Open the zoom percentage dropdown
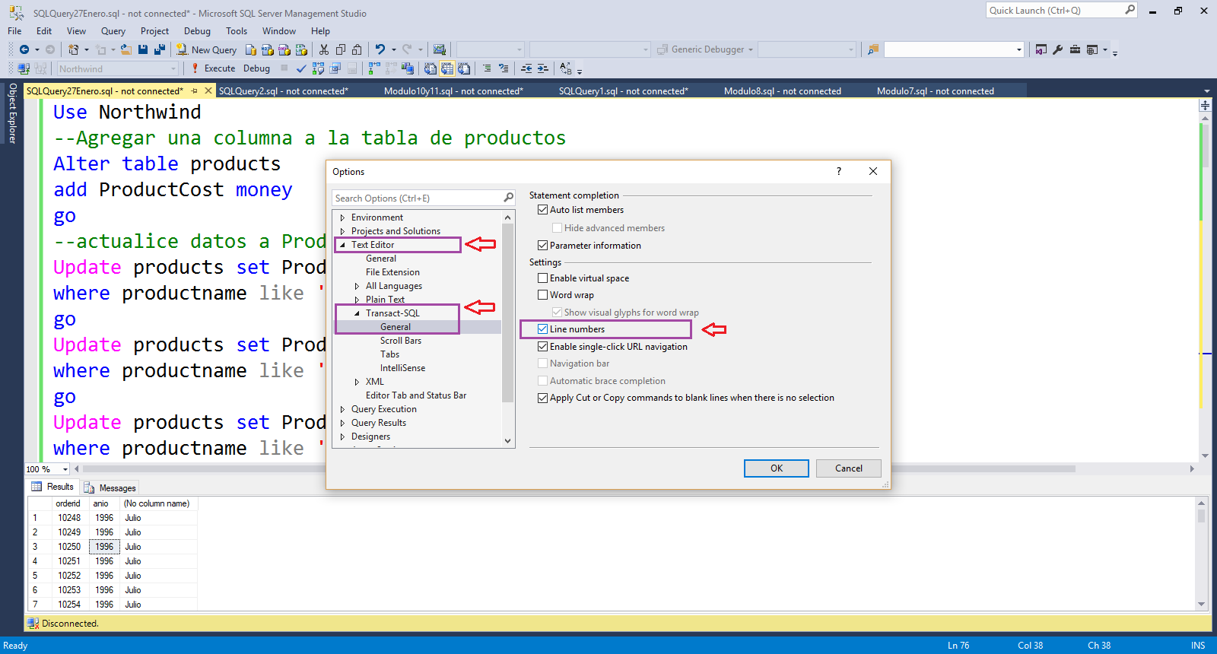The height and width of the screenshot is (654, 1217). [x=65, y=469]
